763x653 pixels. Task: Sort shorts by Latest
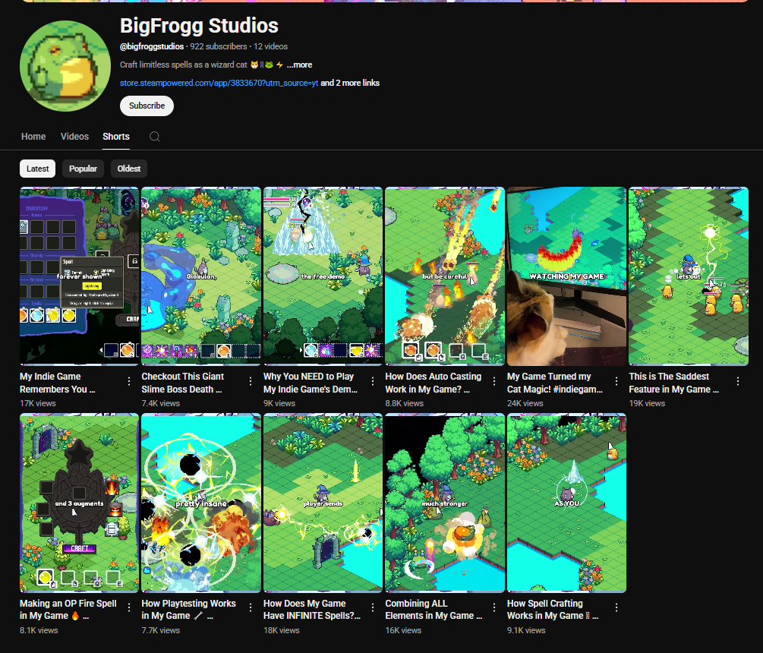(37, 169)
